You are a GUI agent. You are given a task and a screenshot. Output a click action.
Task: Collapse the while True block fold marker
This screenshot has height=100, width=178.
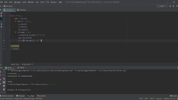[10, 16]
